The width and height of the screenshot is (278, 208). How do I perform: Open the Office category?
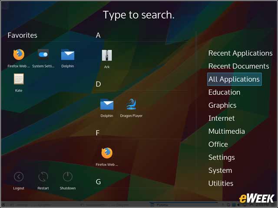point(218,144)
